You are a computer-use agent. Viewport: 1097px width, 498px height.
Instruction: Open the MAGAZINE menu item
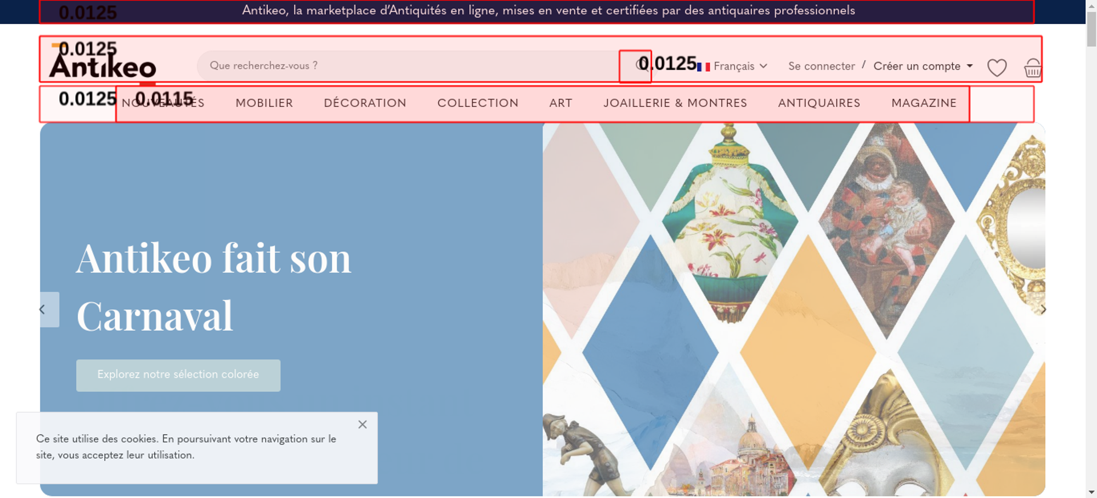click(x=924, y=103)
